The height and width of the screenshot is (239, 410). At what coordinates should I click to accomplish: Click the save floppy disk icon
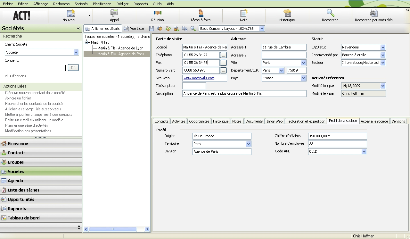pos(152,29)
